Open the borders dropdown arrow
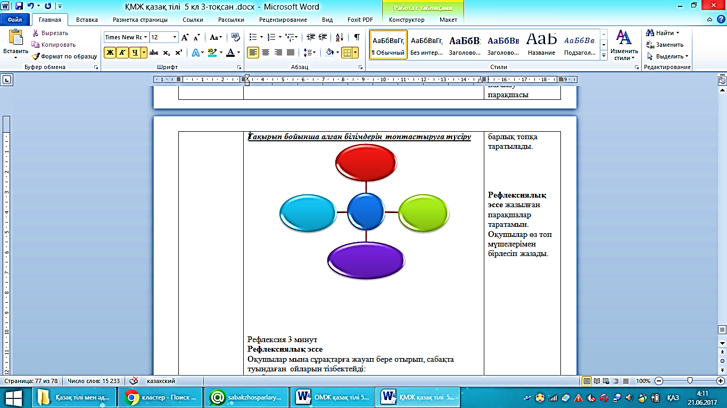The image size is (727, 408). (356, 53)
